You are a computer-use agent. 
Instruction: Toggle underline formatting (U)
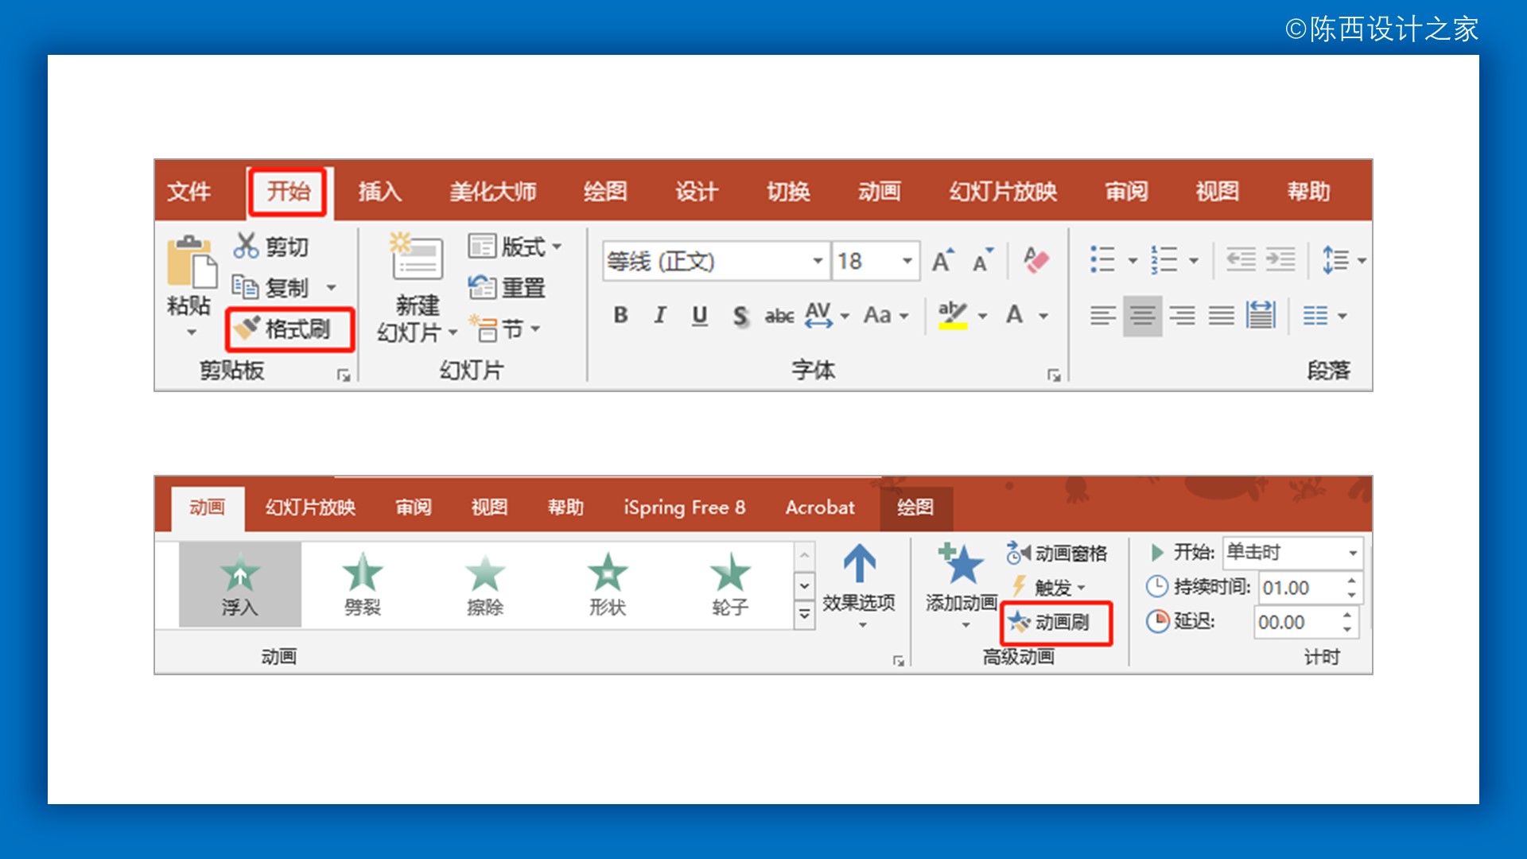pyautogui.click(x=700, y=315)
